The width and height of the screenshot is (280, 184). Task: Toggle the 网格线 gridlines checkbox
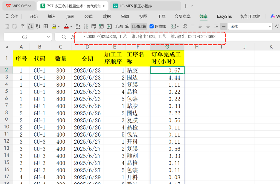pyautogui.click(x=151, y=26)
